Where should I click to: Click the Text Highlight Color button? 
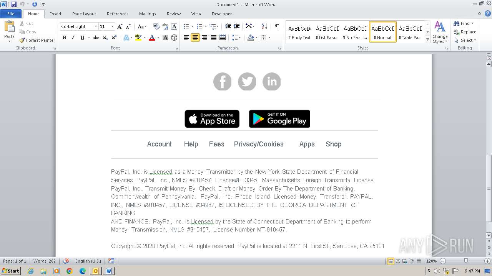coord(138,38)
